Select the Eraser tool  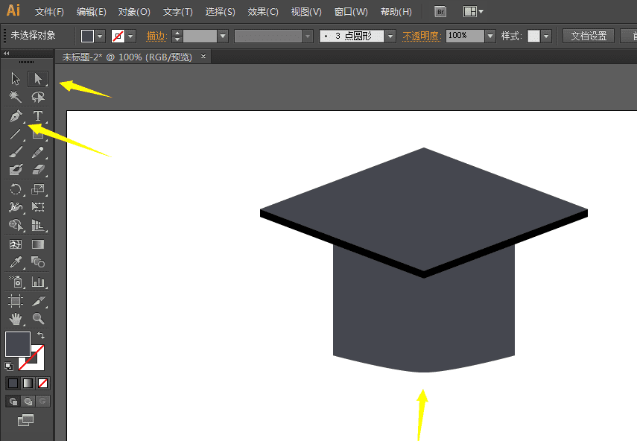point(38,170)
